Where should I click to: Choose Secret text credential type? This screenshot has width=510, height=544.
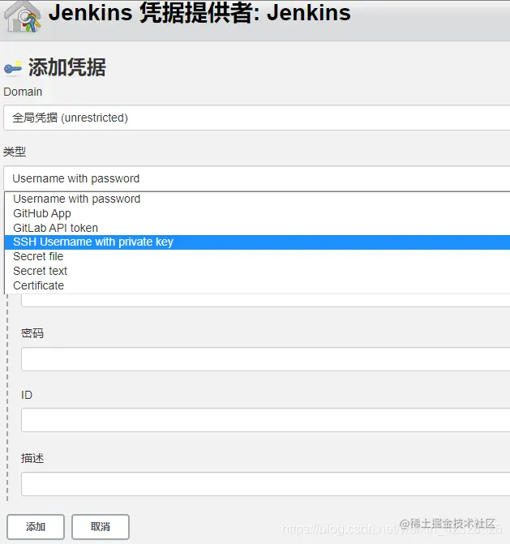point(257,271)
